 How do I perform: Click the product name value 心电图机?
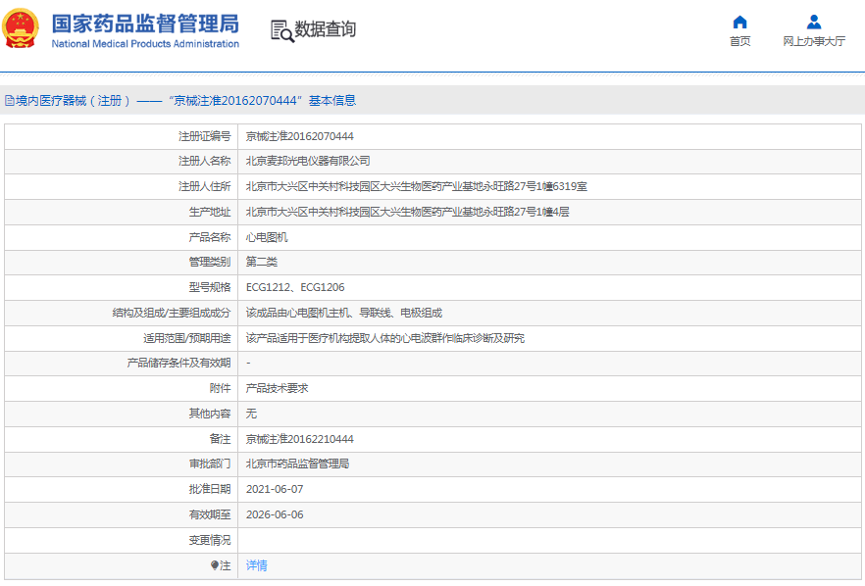pyautogui.click(x=266, y=237)
